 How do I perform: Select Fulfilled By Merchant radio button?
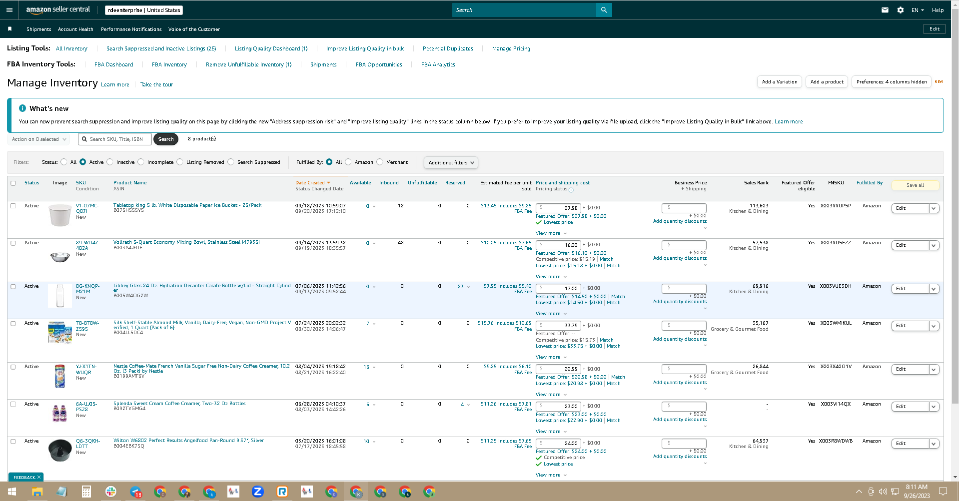(x=380, y=162)
